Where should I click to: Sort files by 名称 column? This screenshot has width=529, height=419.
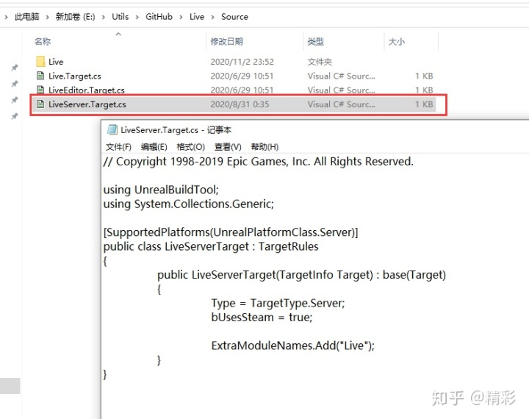coord(43,41)
